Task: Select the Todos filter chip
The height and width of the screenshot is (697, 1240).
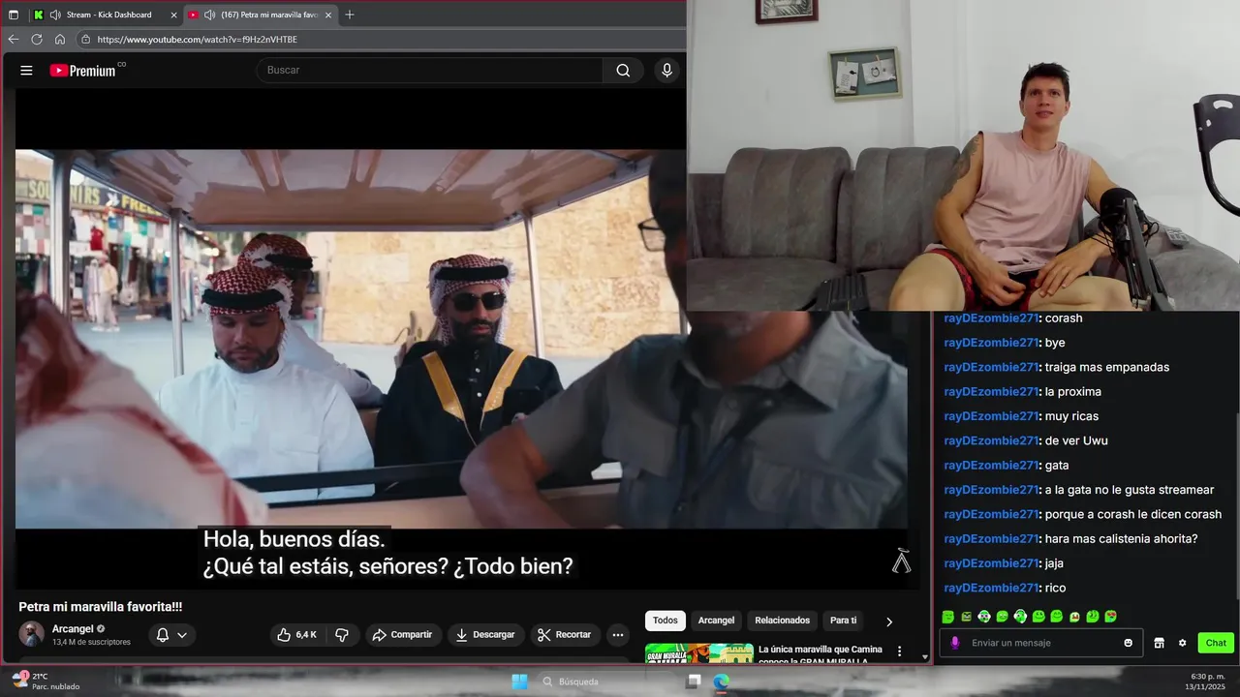Action: click(x=666, y=621)
